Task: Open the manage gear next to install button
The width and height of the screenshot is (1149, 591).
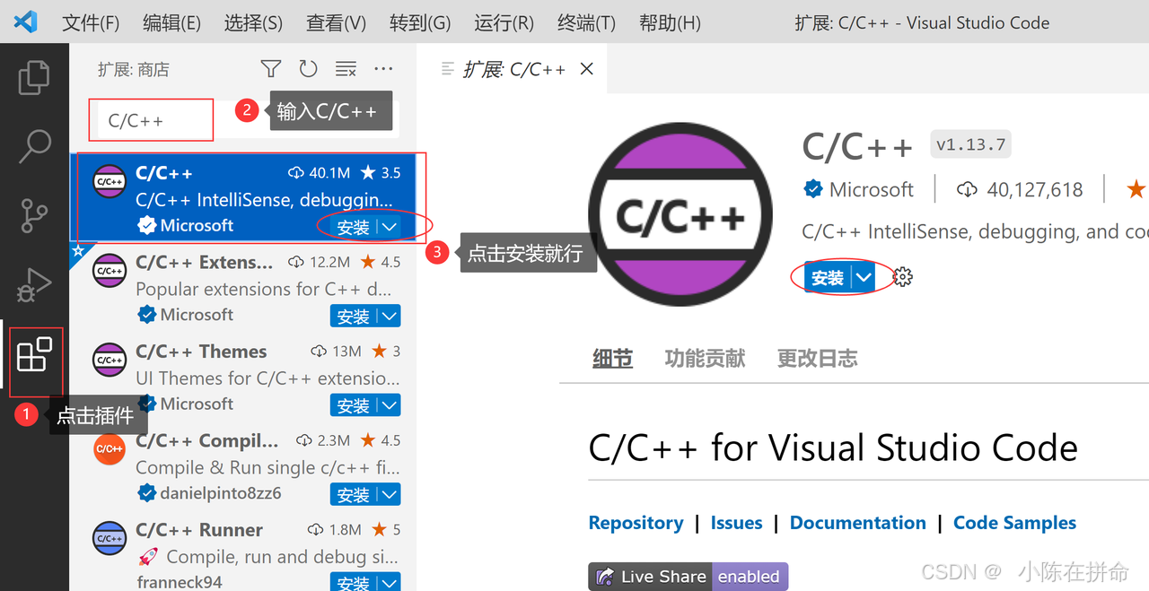Action: (x=903, y=277)
